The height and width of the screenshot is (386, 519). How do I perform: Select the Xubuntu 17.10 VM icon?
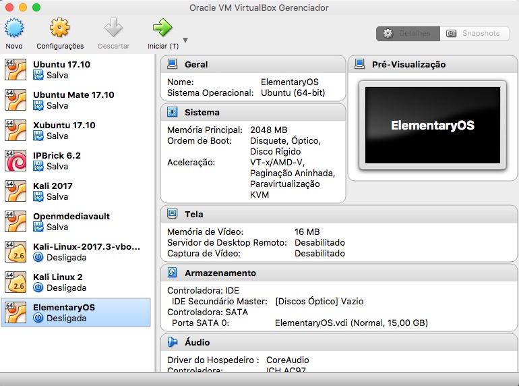(x=16, y=130)
